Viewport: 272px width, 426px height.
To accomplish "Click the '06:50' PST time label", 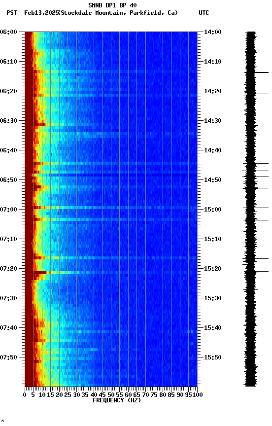I will [x=8, y=180].
